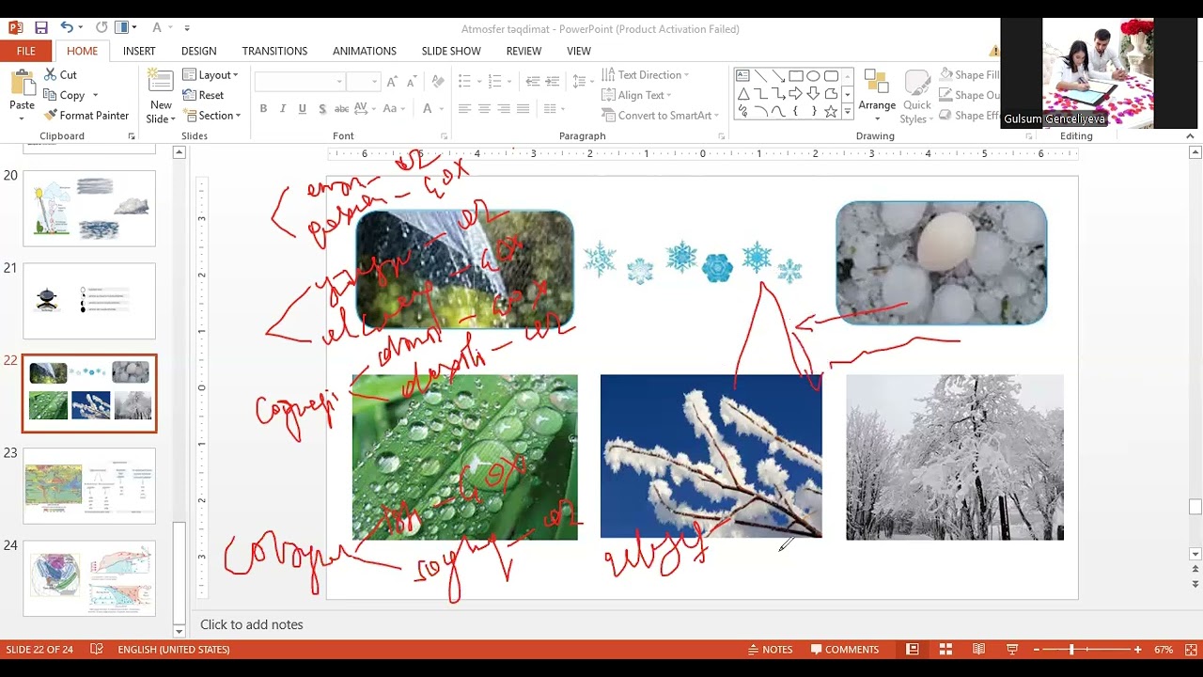Select 5-Point Star shape in gallery
This screenshot has width=1203, height=677.
point(831,111)
